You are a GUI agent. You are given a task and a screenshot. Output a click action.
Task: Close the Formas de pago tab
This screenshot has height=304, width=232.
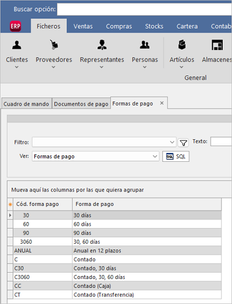point(162,103)
